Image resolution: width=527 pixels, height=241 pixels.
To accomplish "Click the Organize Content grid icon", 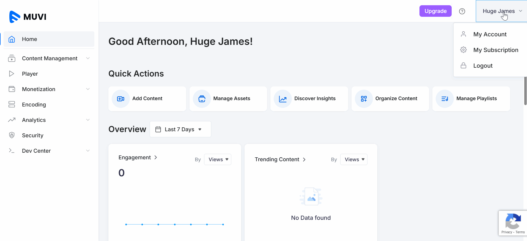I will point(364,99).
